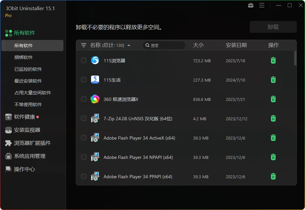Check the box for 115浏览器

tap(84, 61)
